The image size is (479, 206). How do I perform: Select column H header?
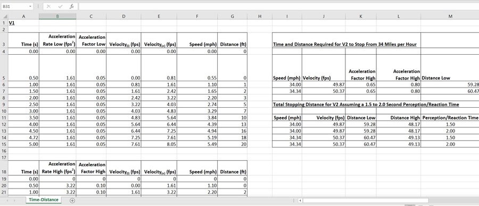(x=260, y=17)
